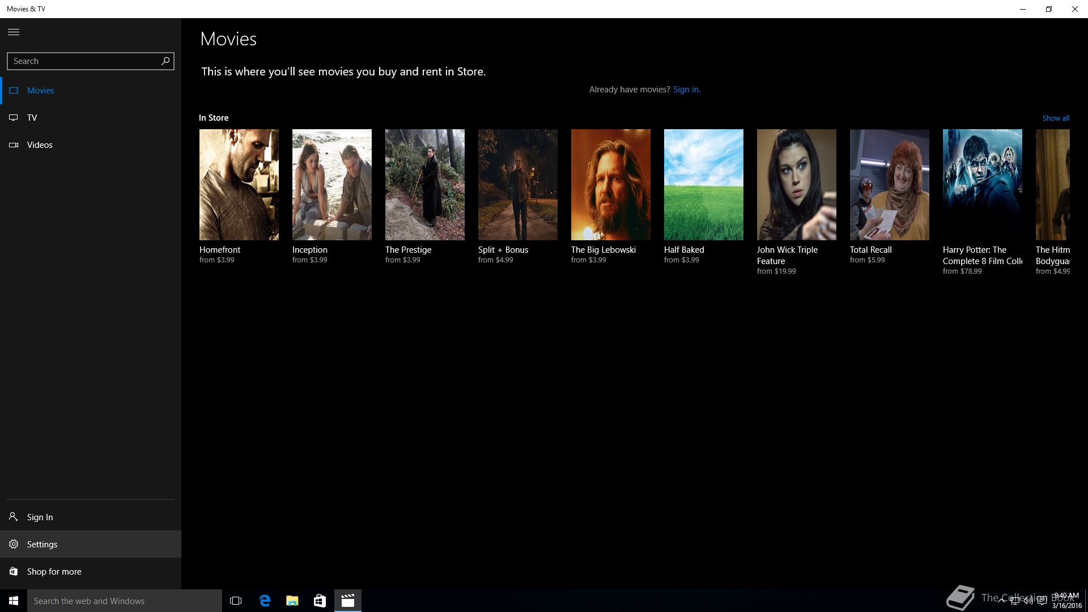
Task: Open Settings from the sidebar
Action: click(91, 545)
